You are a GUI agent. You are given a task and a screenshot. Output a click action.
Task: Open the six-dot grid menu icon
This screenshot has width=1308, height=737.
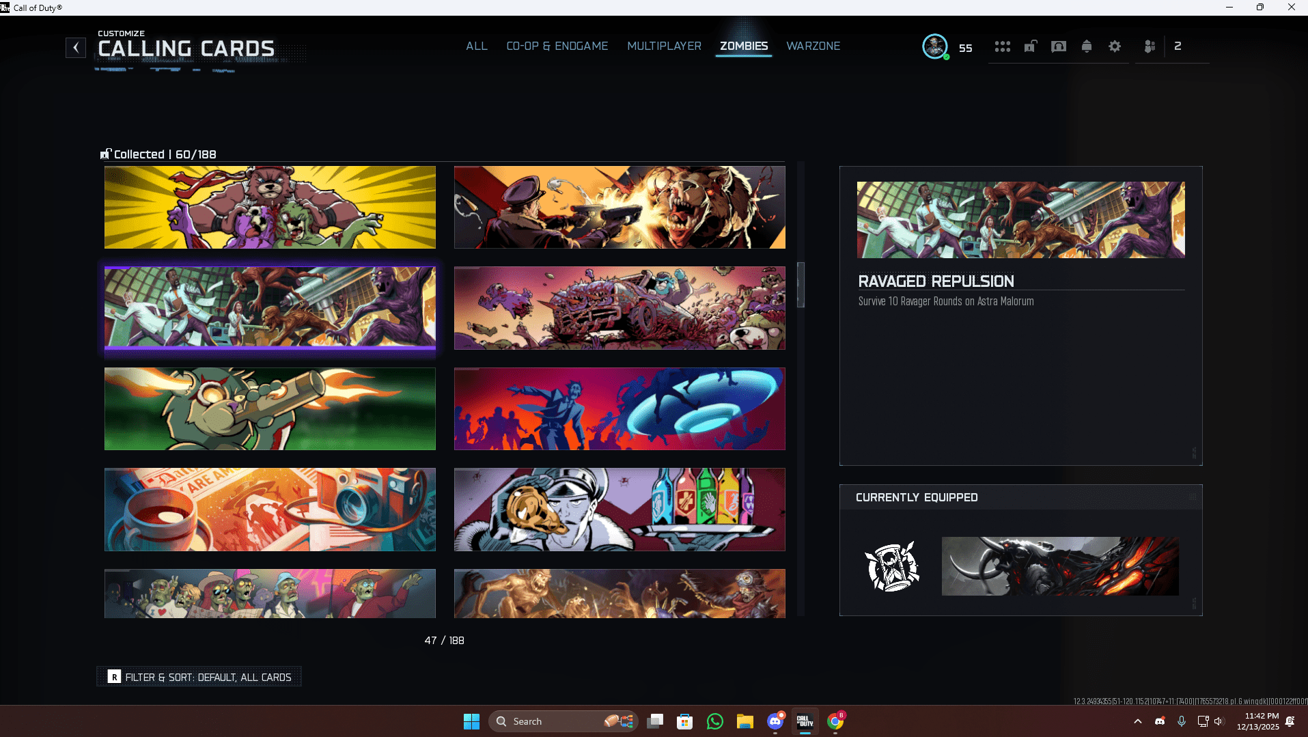(x=1002, y=46)
